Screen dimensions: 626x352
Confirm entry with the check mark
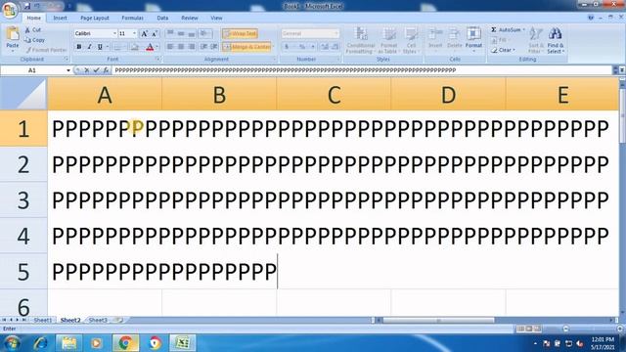(96, 70)
